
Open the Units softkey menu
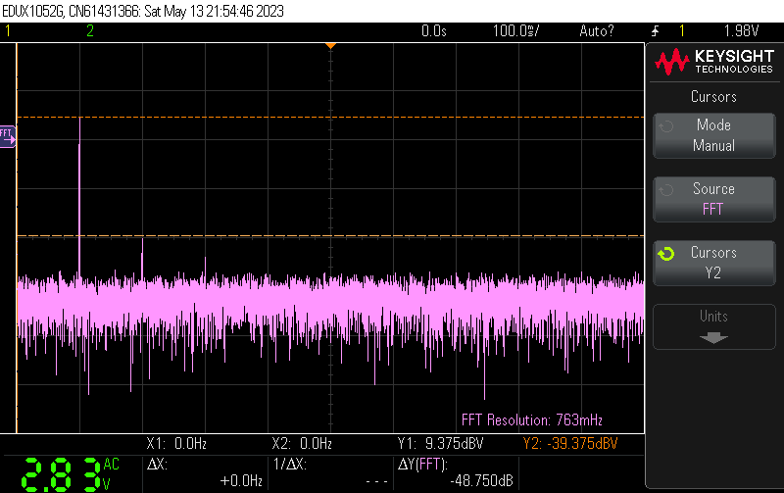714,326
